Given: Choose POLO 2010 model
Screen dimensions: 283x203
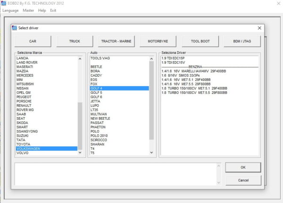Looking at the screenshot, I should (x=119, y=136).
